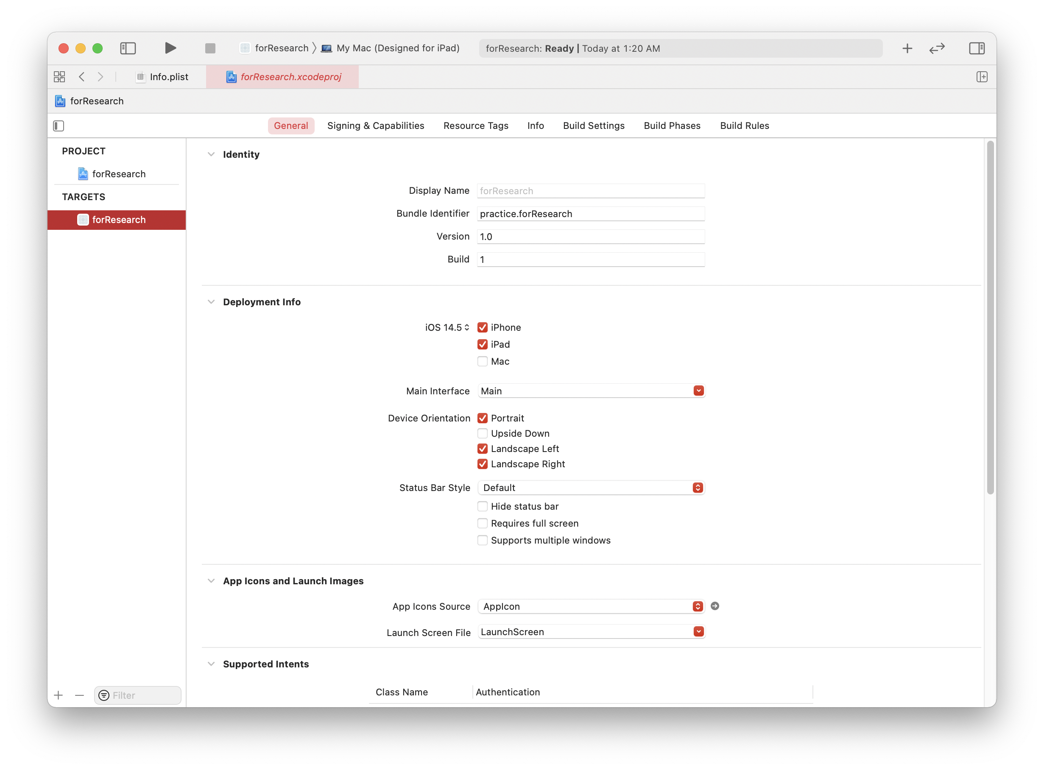
Task: Click the Stop button in toolbar
Action: (210, 48)
